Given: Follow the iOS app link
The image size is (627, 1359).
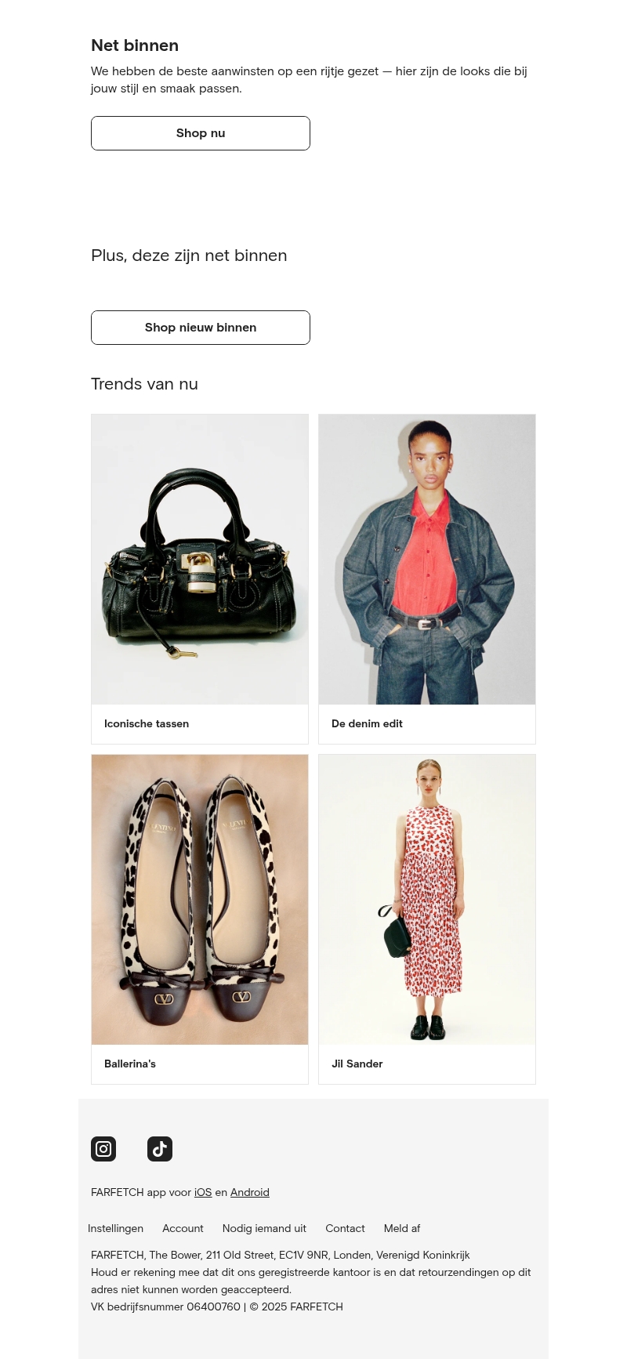Looking at the screenshot, I should (x=203, y=1192).
